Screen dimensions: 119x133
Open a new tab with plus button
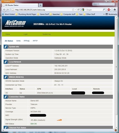point(41,5)
